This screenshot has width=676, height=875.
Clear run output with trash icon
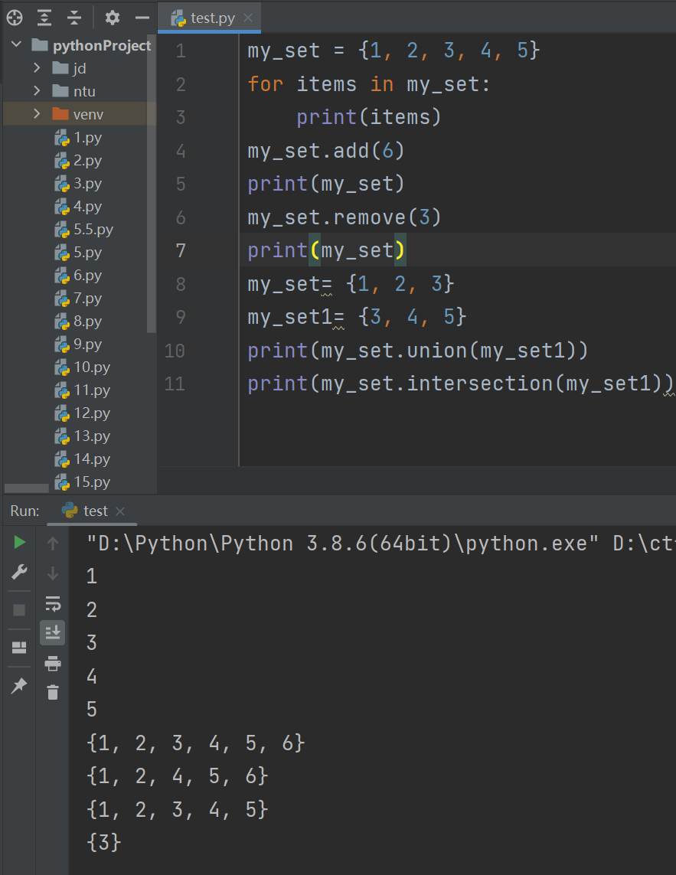(x=52, y=692)
